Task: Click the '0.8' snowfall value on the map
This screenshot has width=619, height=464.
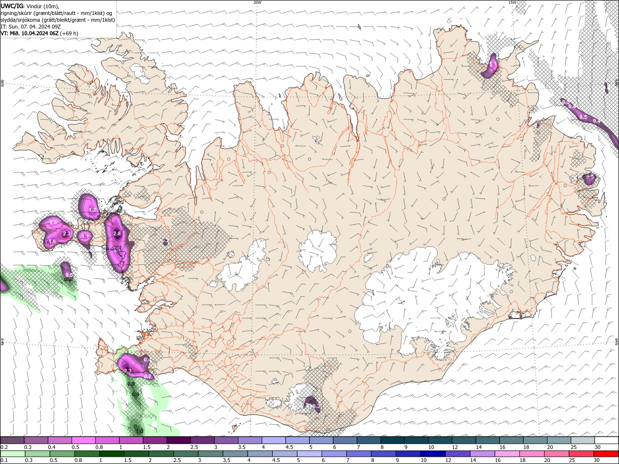Action: coord(53,222)
